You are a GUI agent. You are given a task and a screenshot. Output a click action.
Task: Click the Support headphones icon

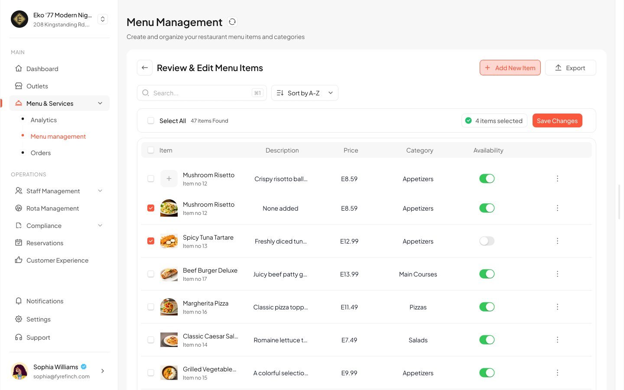click(x=19, y=337)
